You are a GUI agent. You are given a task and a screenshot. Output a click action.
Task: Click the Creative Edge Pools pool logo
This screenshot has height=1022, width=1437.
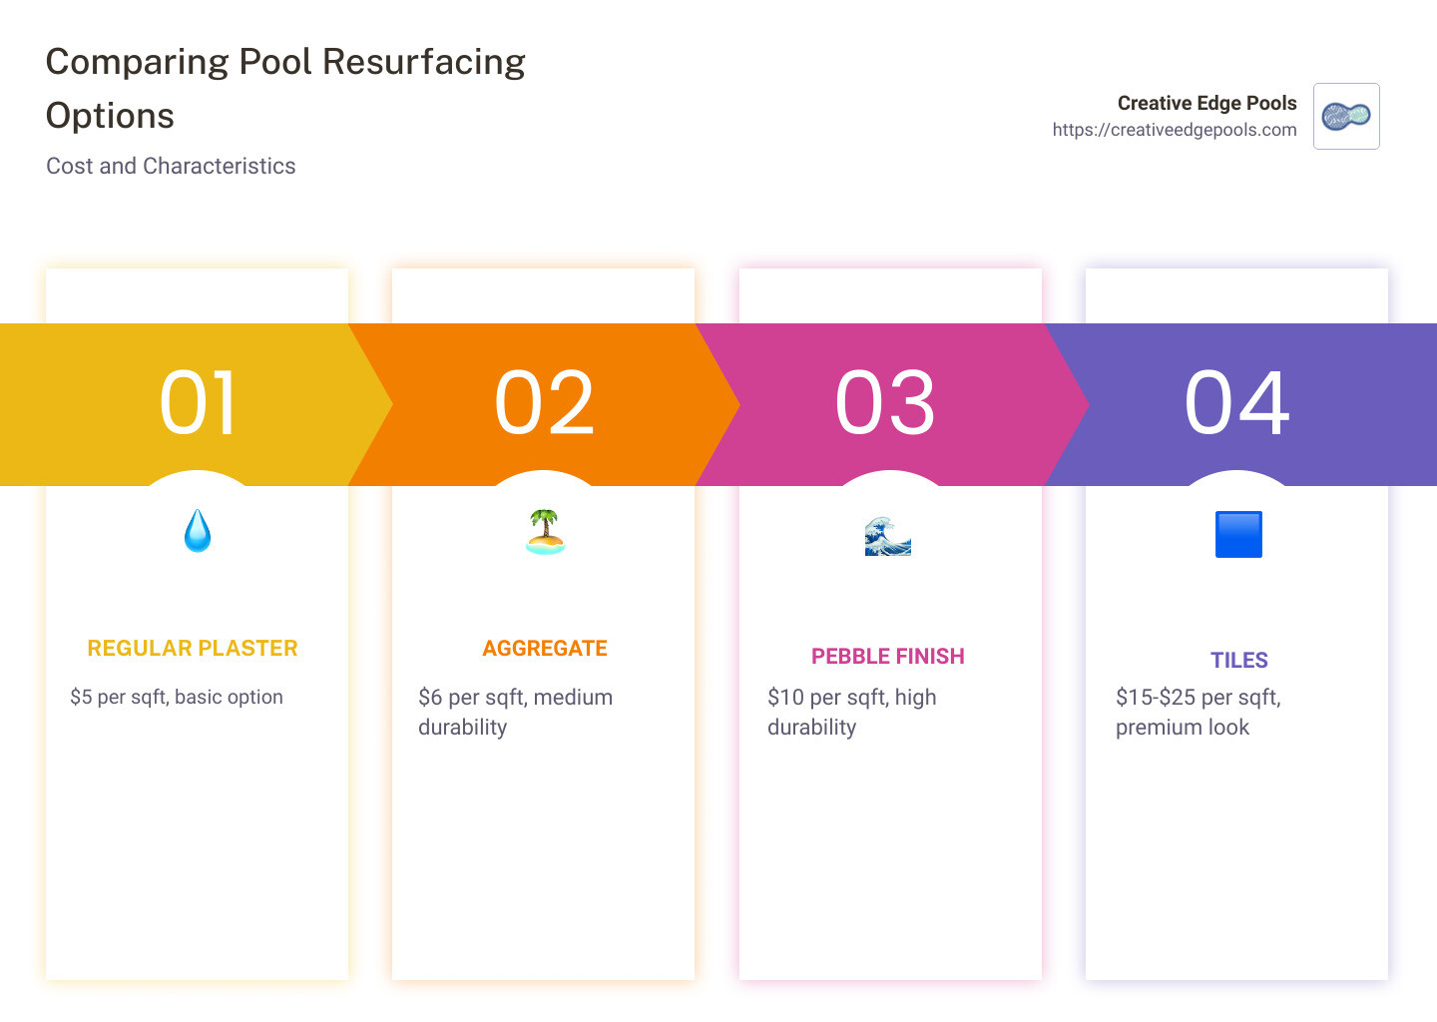tap(1345, 116)
